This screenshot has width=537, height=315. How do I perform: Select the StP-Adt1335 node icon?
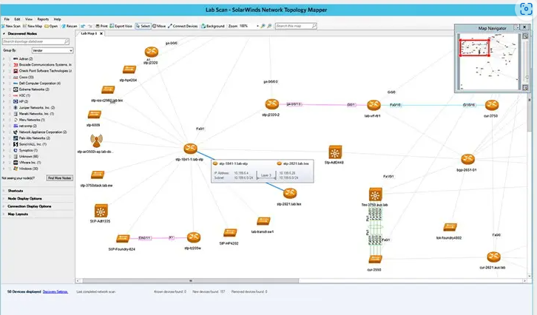[101, 211]
